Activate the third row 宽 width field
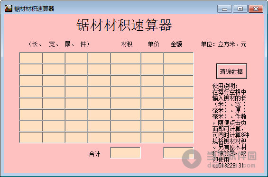The width and height of the screenshot is (268, 177). pos(54,81)
